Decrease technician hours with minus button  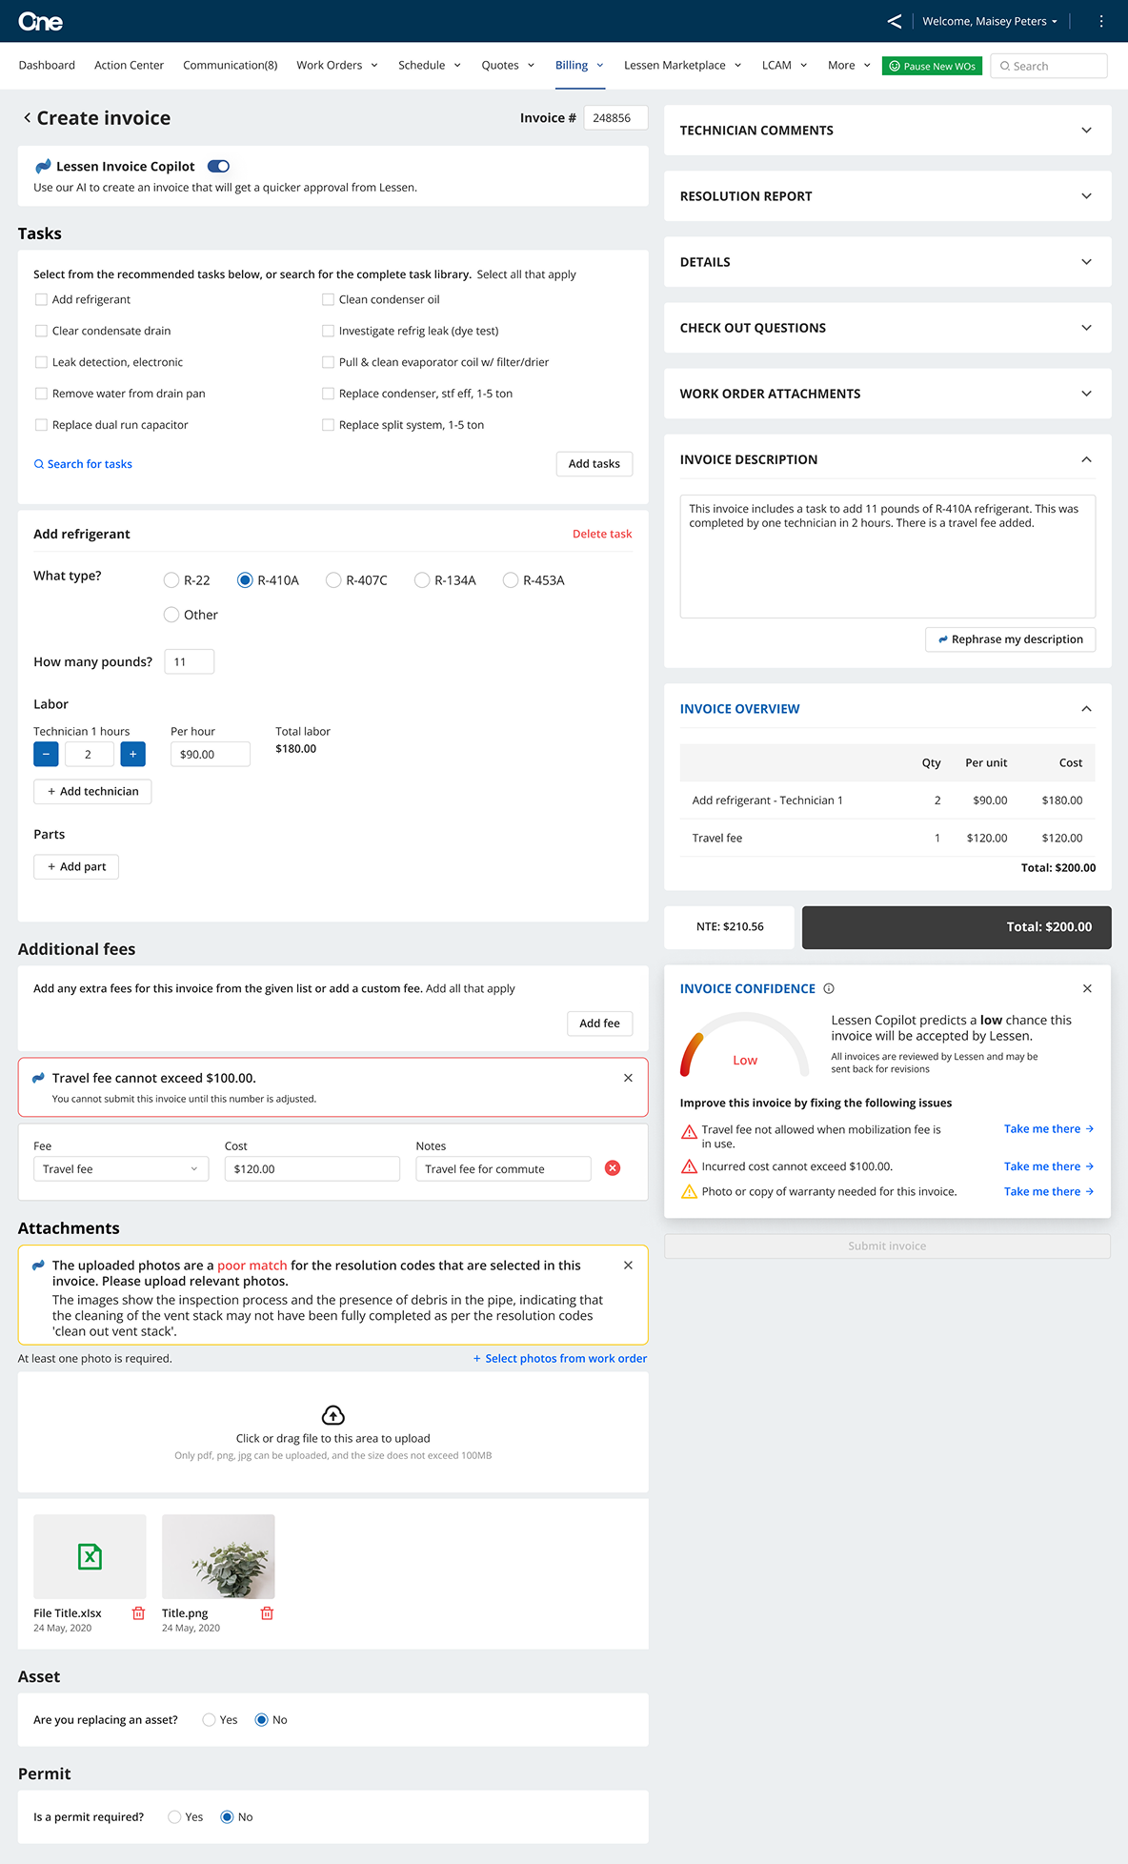pyautogui.click(x=46, y=754)
